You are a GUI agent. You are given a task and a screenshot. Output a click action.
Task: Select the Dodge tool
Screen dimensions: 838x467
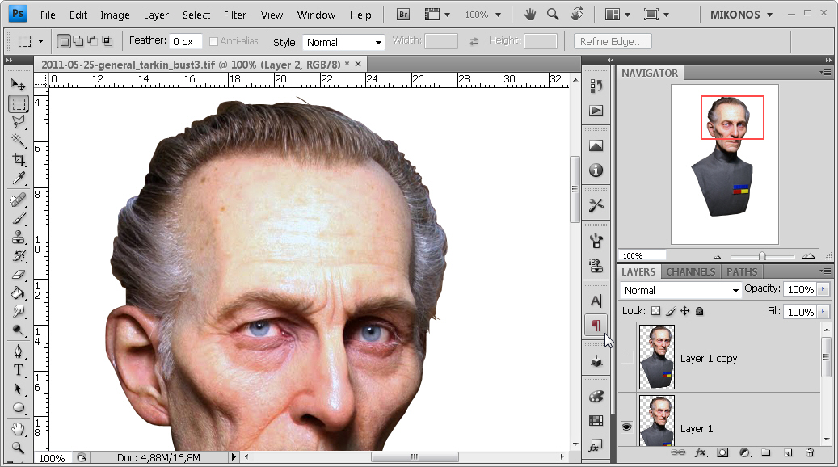tap(19, 330)
